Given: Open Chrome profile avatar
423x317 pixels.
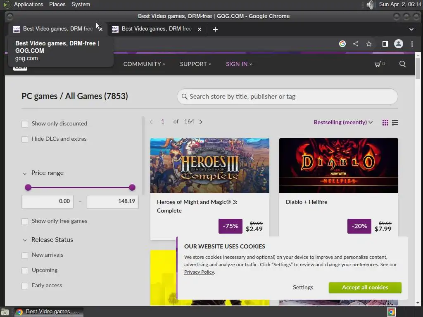Looking at the screenshot, I should pos(399,44).
